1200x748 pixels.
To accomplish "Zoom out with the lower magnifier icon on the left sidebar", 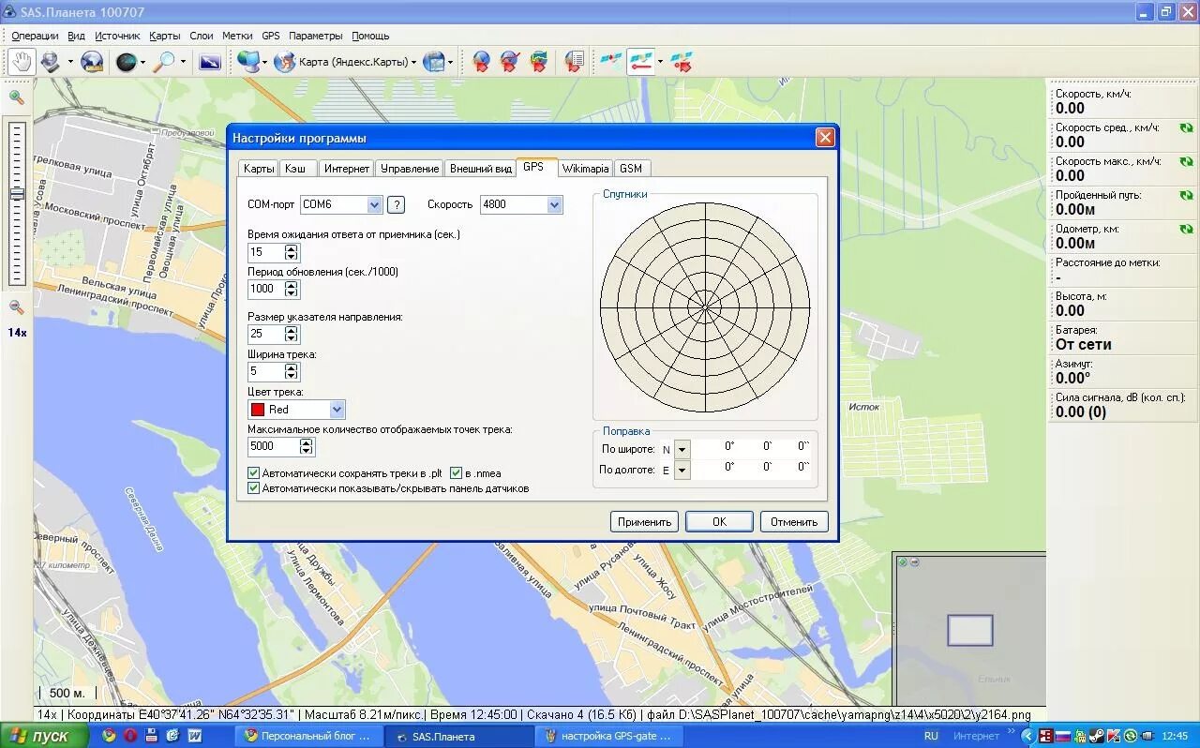I will pos(16,307).
